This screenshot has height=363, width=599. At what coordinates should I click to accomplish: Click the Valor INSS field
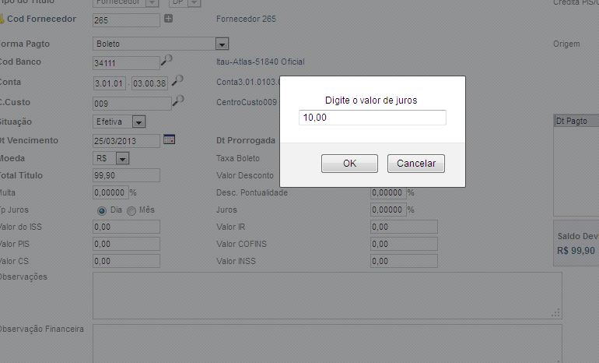pyautogui.click(x=404, y=261)
